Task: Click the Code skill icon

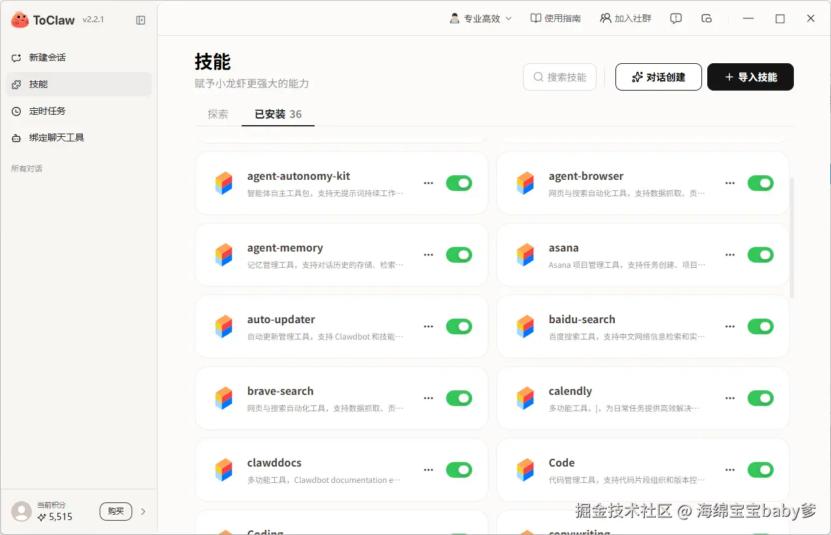Action: [x=526, y=470]
